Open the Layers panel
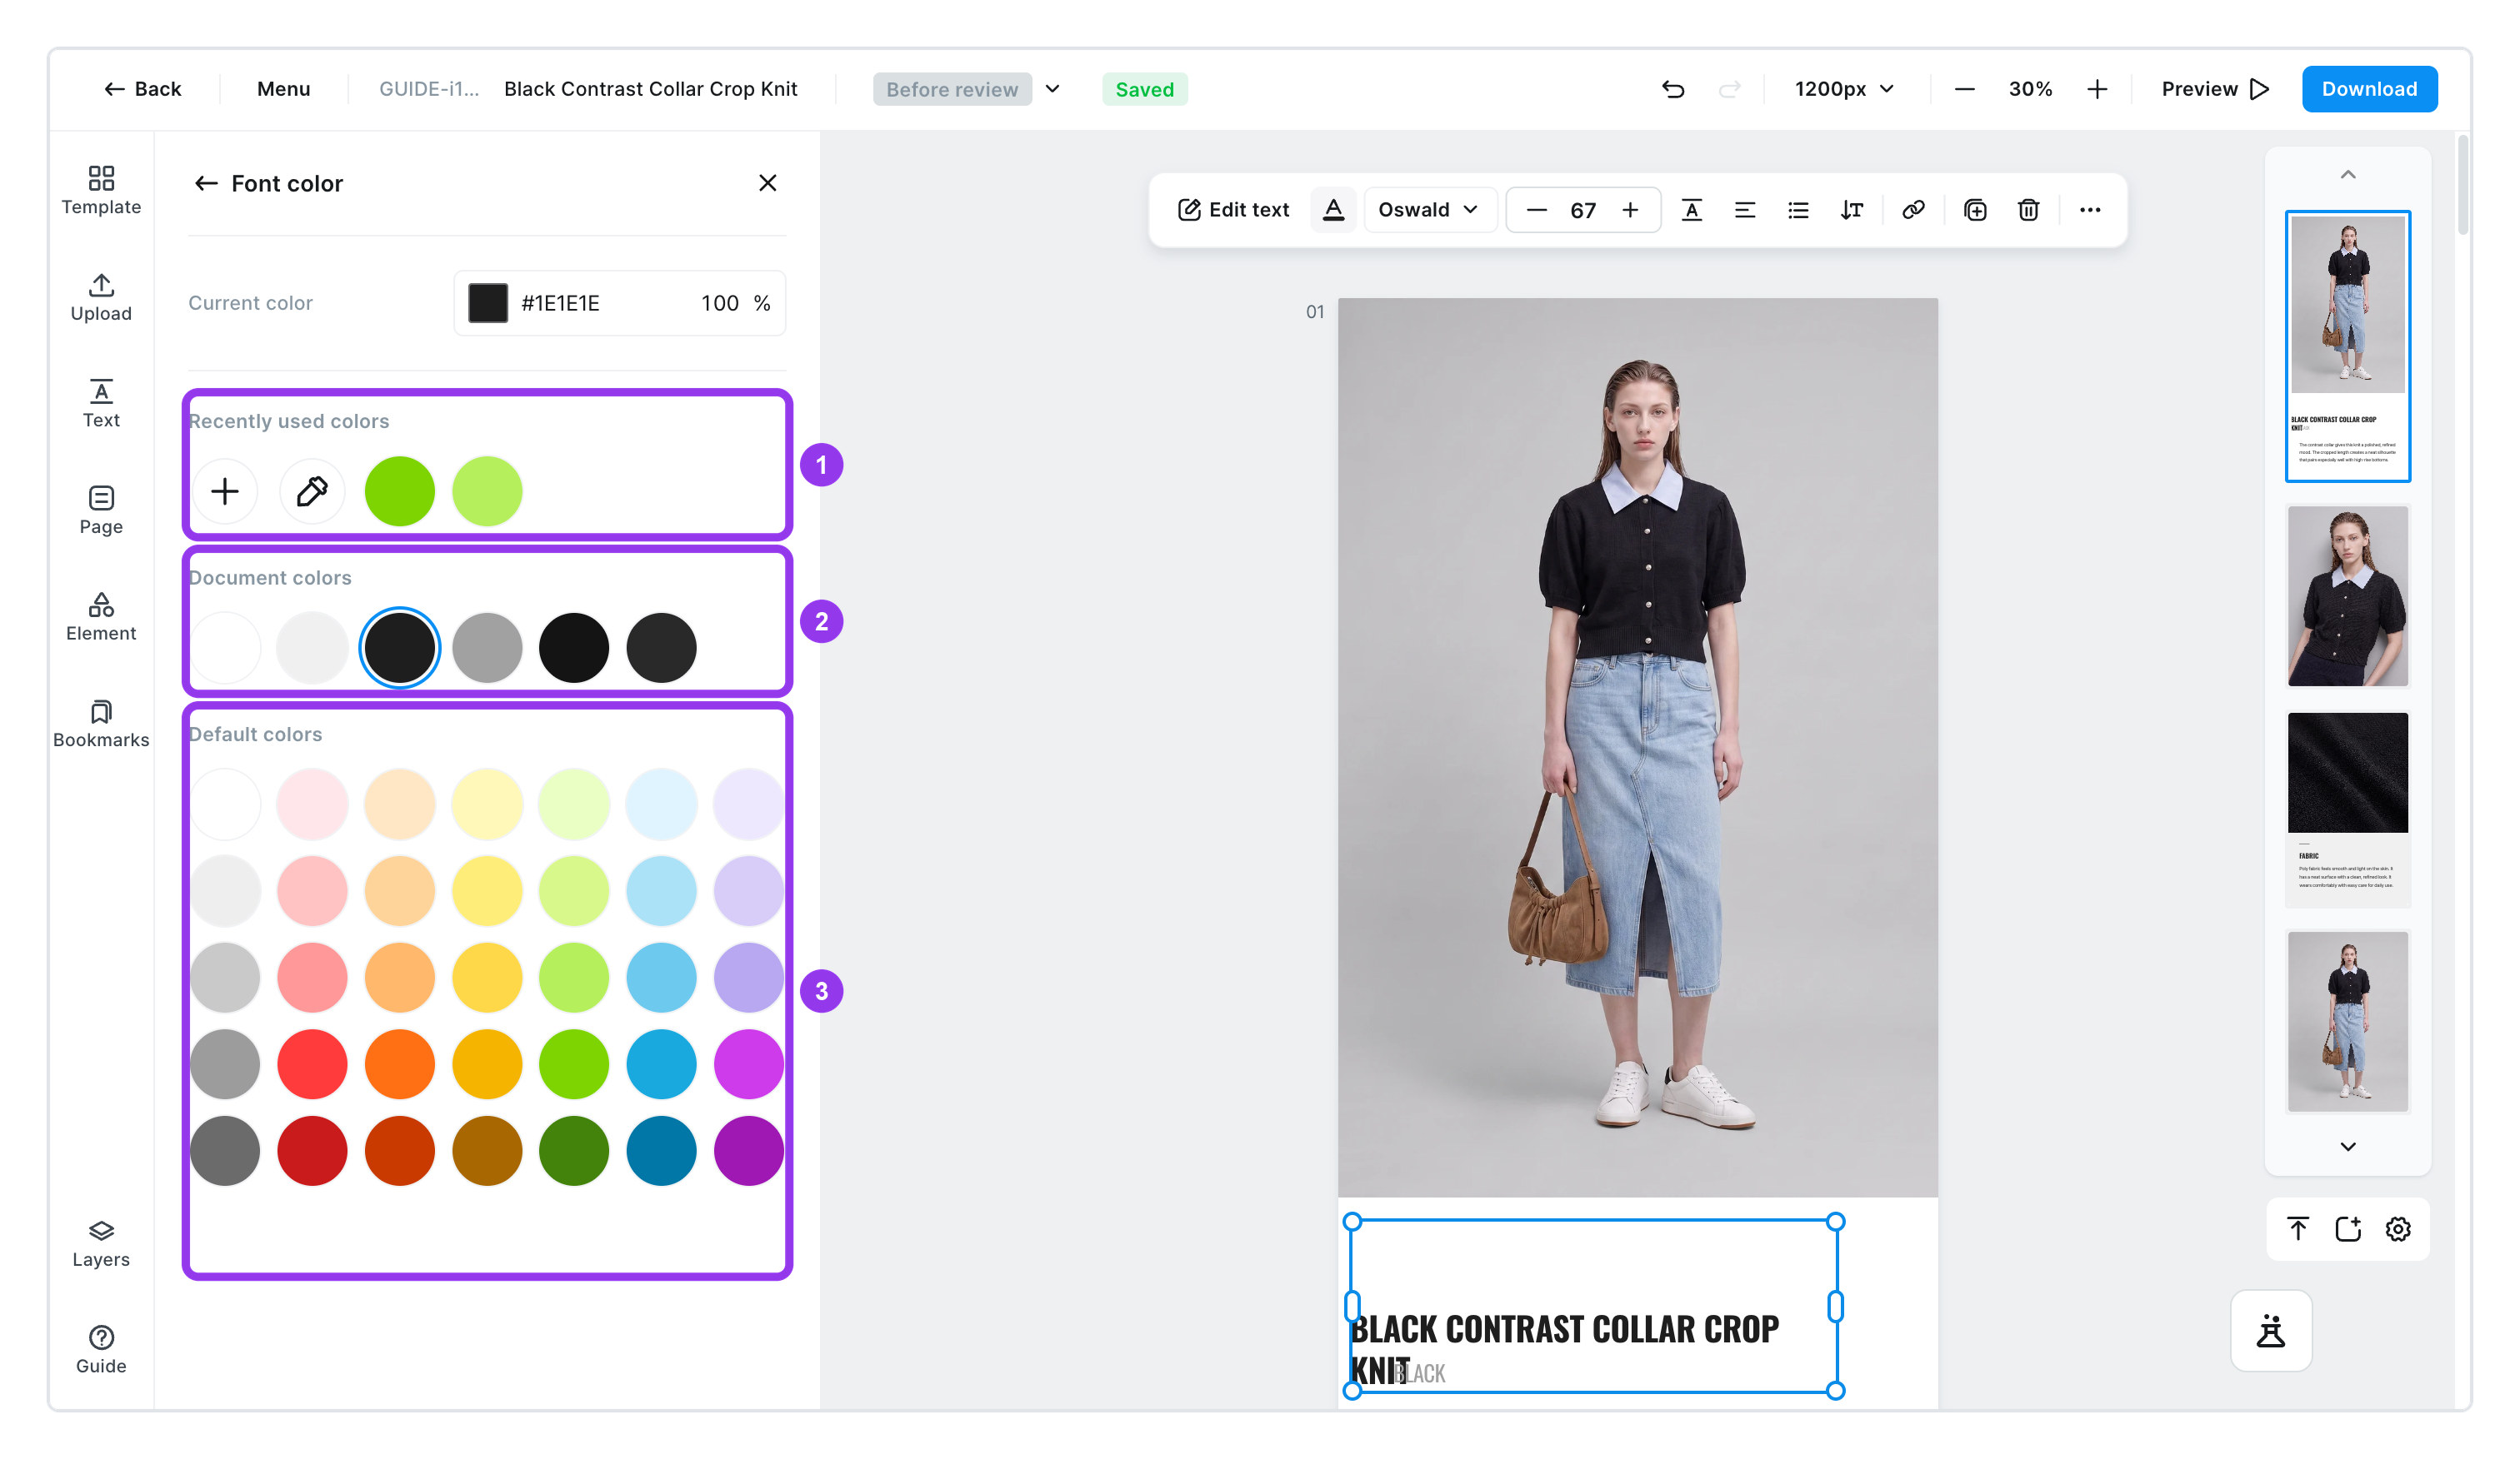Image resolution: width=2520 pixels, height=1459 pixels. tap(101, 1243)
